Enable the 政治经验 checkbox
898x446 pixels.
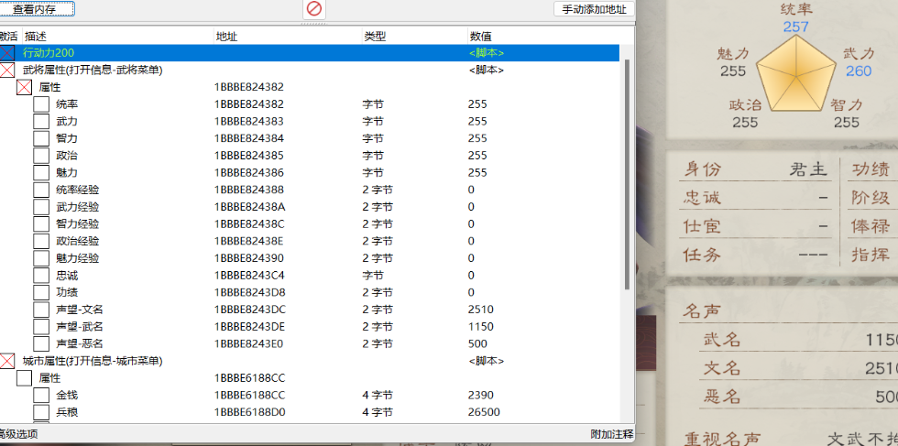pyautogui.click(x=41, y=242)
